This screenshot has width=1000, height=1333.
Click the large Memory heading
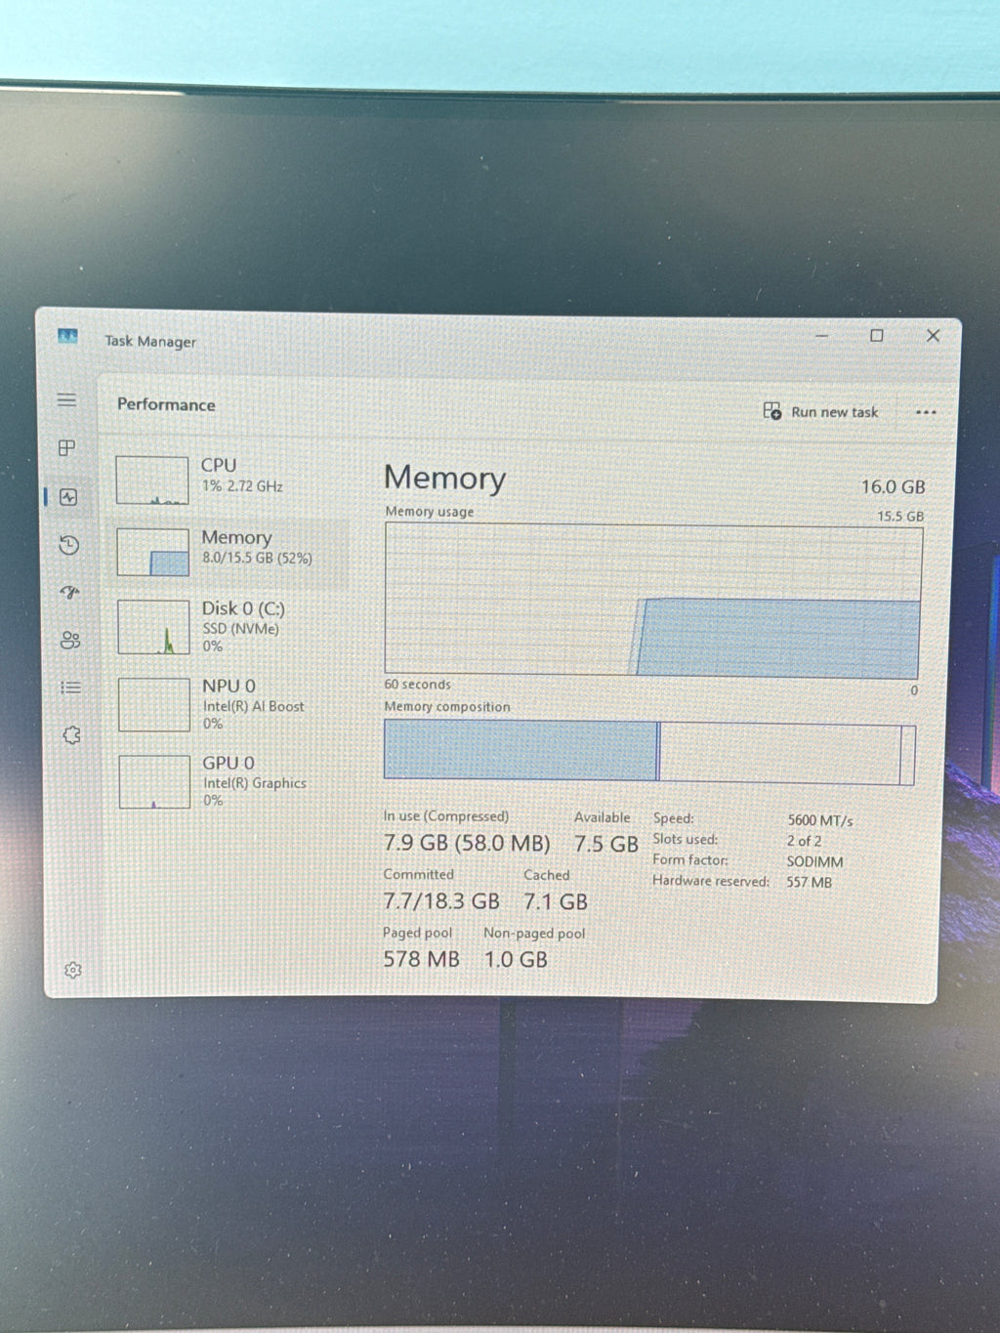click(x=444, y=478)
